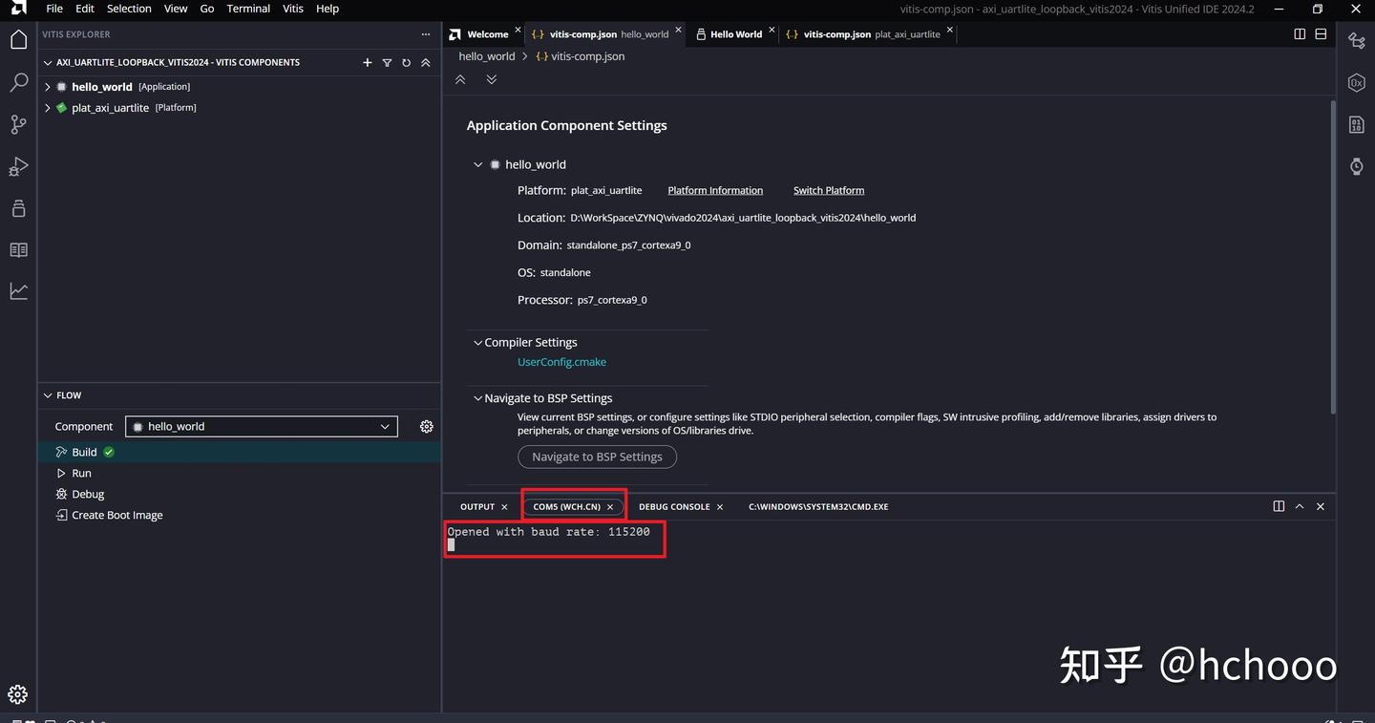Collapse the Navigate to BSP Settings section
The image size is (1375, 723).
[x=478, y=398]
